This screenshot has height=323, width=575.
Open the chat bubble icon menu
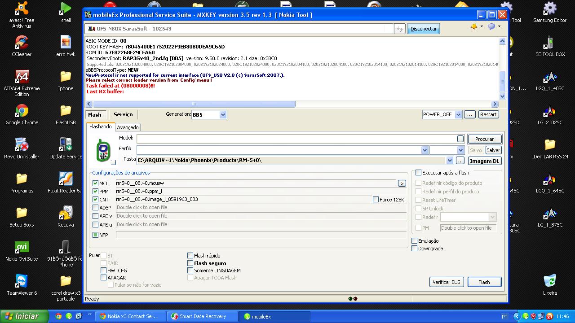491,27
